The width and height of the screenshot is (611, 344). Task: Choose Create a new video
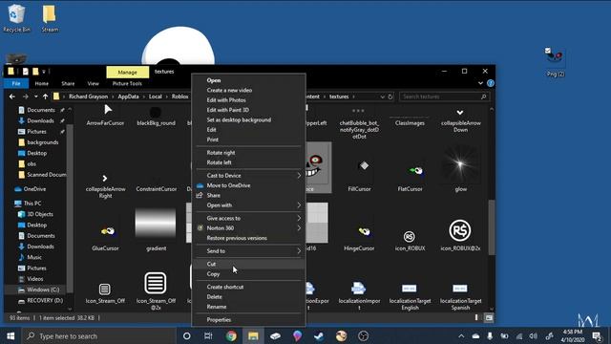coord(229,90)
